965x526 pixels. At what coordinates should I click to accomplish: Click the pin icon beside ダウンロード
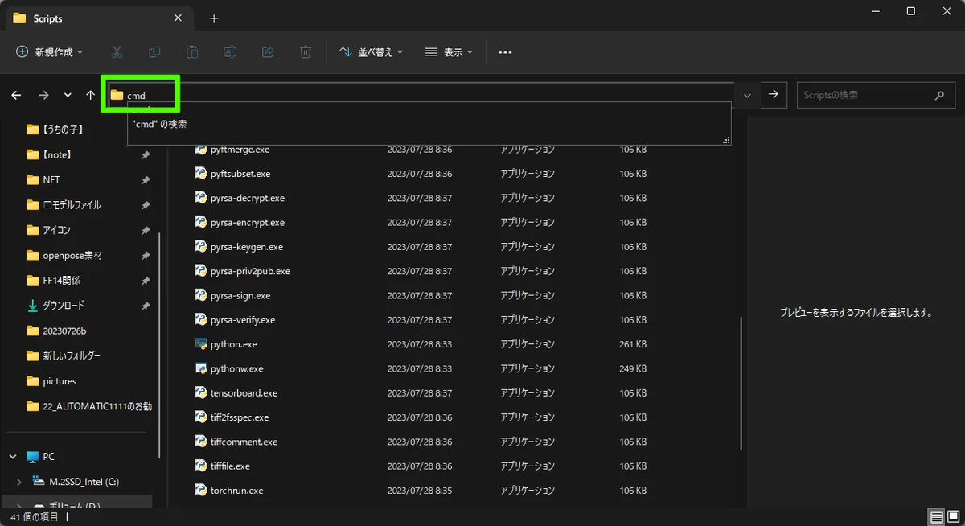(146, 306)
